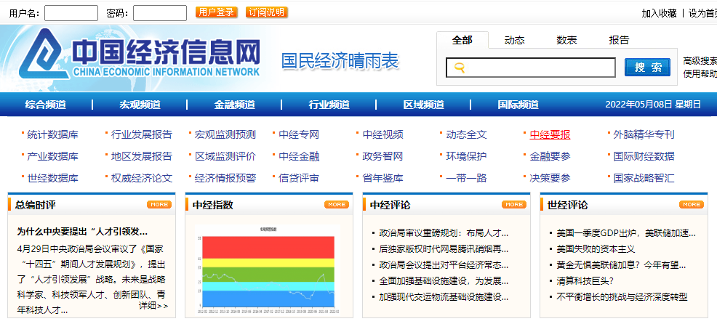Open the 国际频道 navigation item

click(518, 105)
